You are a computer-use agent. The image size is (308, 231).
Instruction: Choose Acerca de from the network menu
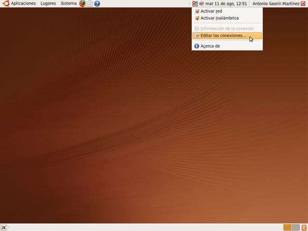pyautogui.click(x=210, y=46)
